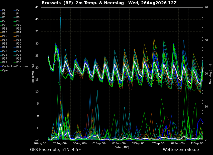Click the 07Sep 00z date label

tap(159, 143)
